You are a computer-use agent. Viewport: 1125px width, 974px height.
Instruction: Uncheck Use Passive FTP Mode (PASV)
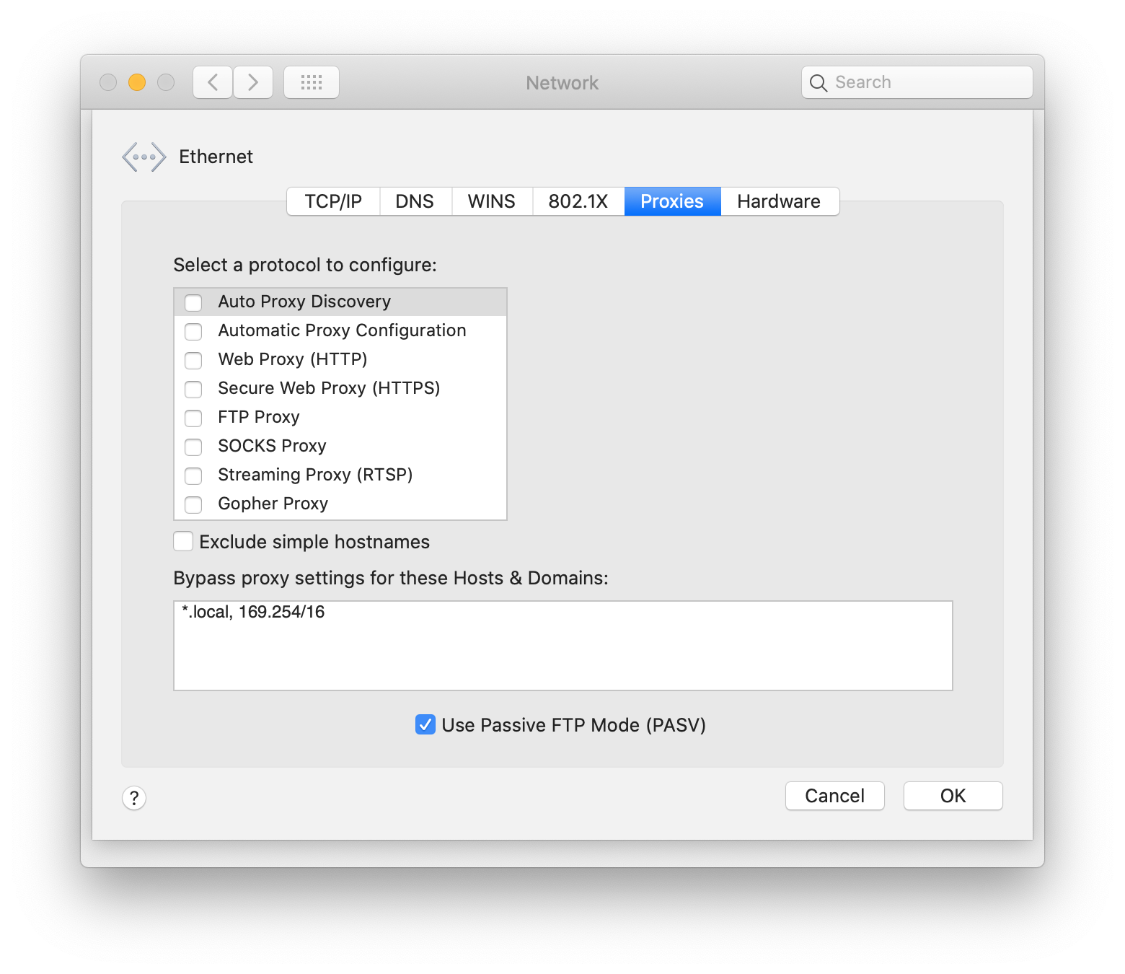tap(425, 724)
